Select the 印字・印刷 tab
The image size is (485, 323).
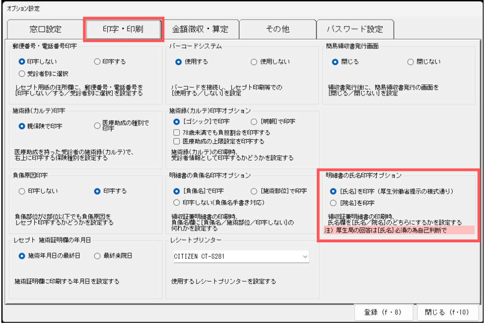[x=123, y=29]
